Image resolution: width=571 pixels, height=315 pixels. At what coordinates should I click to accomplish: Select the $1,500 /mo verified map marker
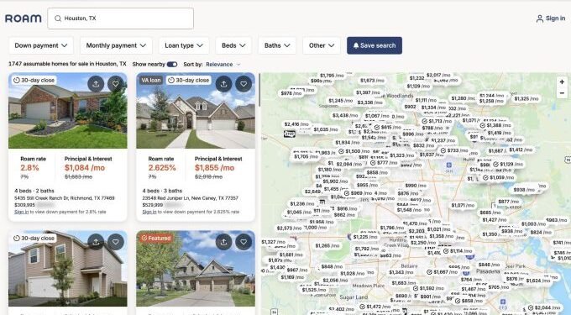pos(354,151)
